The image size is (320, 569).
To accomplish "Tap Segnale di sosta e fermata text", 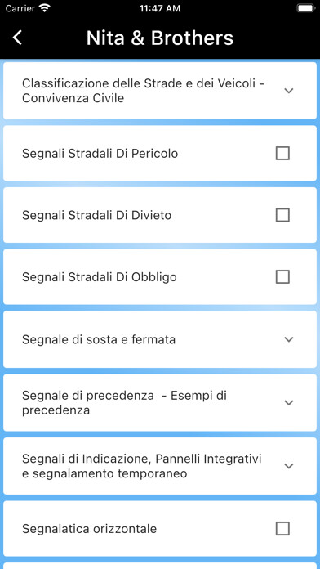I will click(x=99, y=339).
